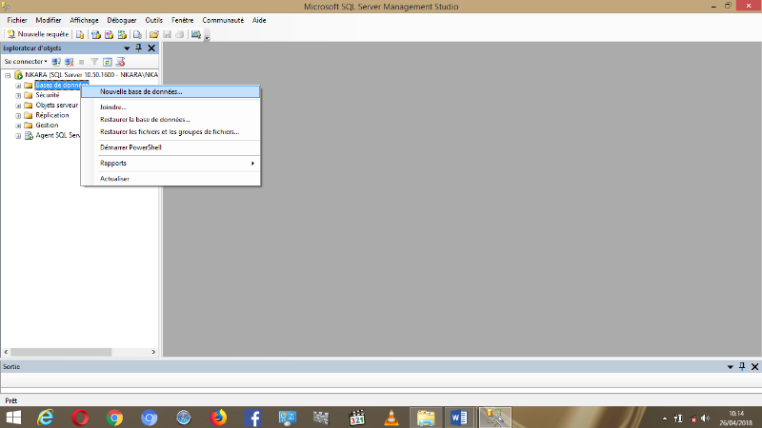Open the Modifier menu
The width and height of the screenshot is (762, 428).
click(x=49, y=20)
